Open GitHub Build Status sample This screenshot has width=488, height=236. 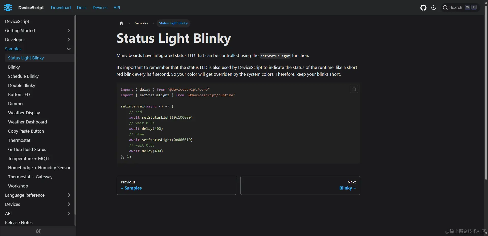pos(27,149)
